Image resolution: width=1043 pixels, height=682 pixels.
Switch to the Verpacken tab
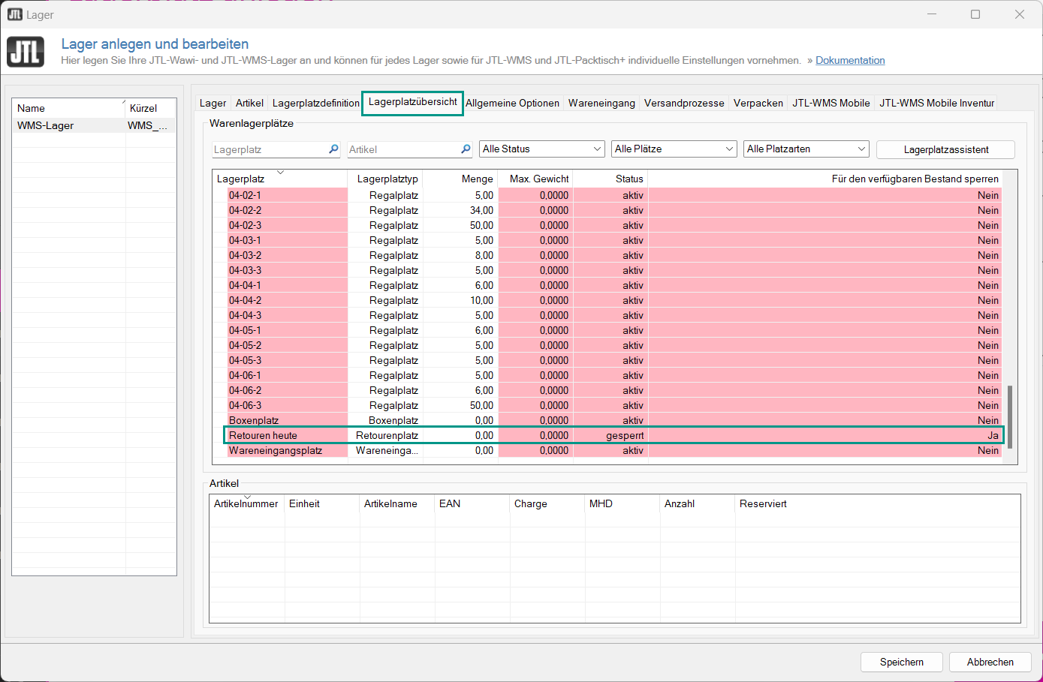tap(758, 103)
